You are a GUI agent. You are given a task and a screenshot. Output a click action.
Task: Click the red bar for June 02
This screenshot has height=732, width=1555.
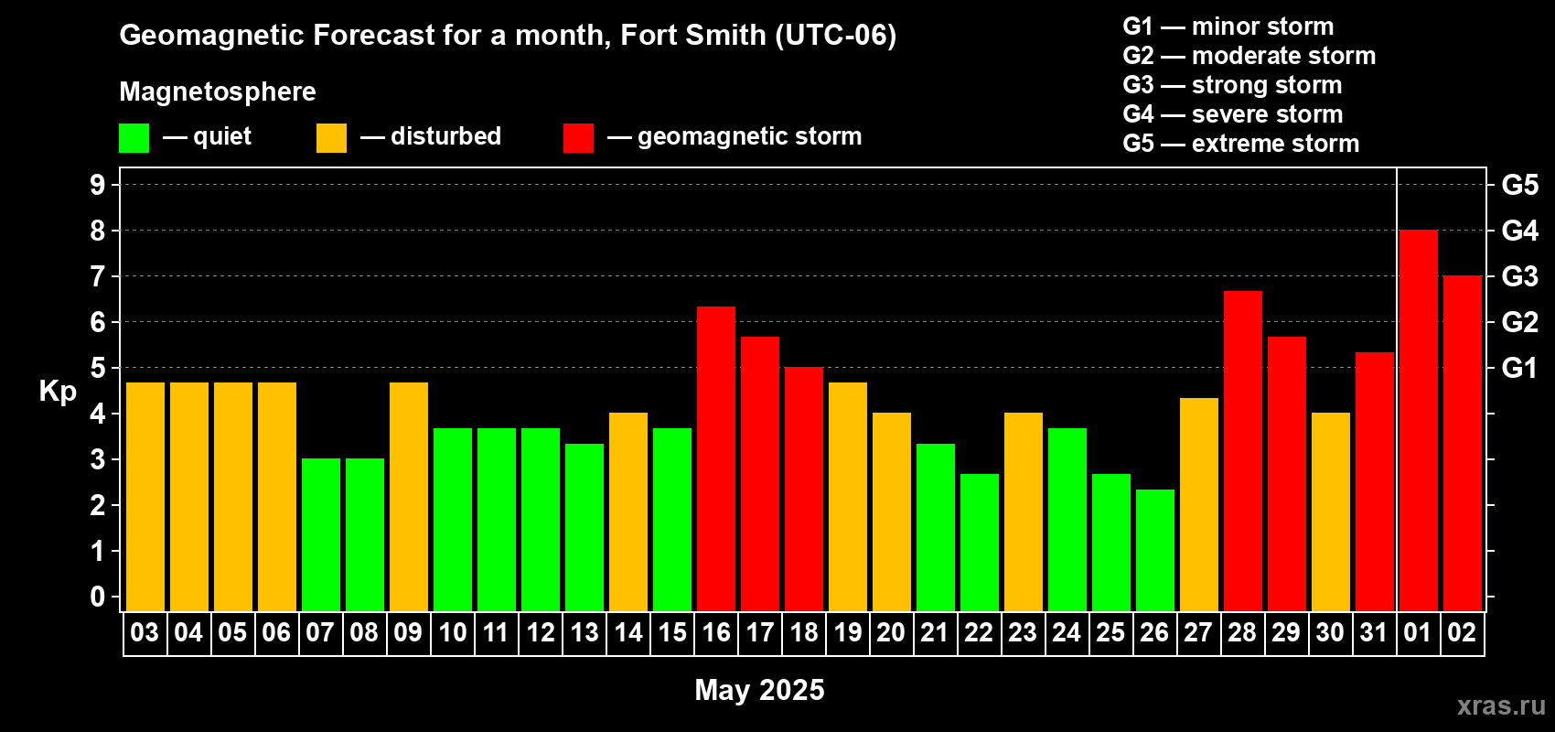tap(1463, 444)
